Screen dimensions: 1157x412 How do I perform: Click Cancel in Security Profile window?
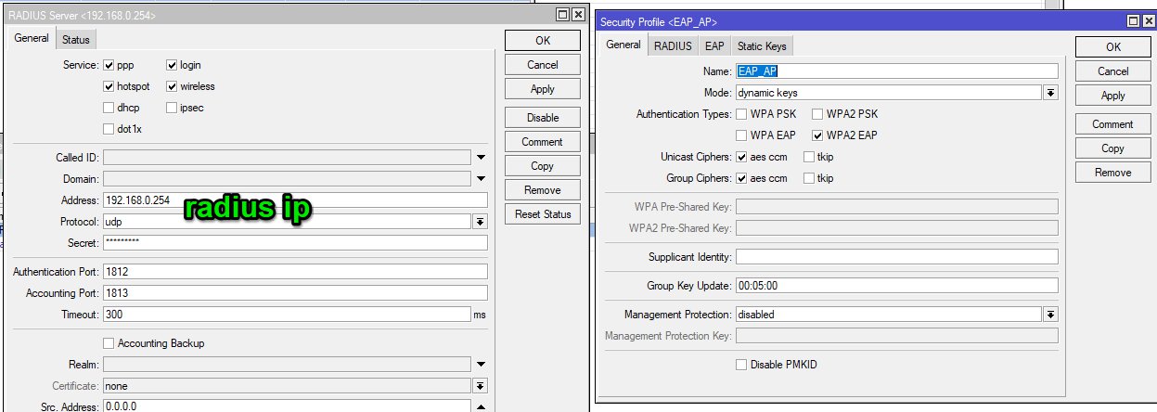(1113, 71)
